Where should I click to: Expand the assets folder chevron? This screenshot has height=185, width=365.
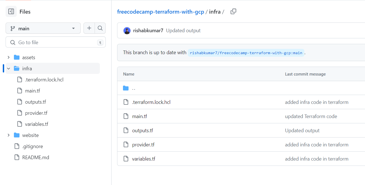pyautogui.click(x=9, y=57)
